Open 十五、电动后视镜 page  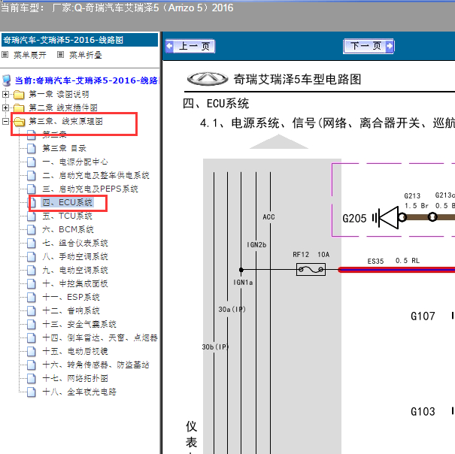[x=75, y=351]
